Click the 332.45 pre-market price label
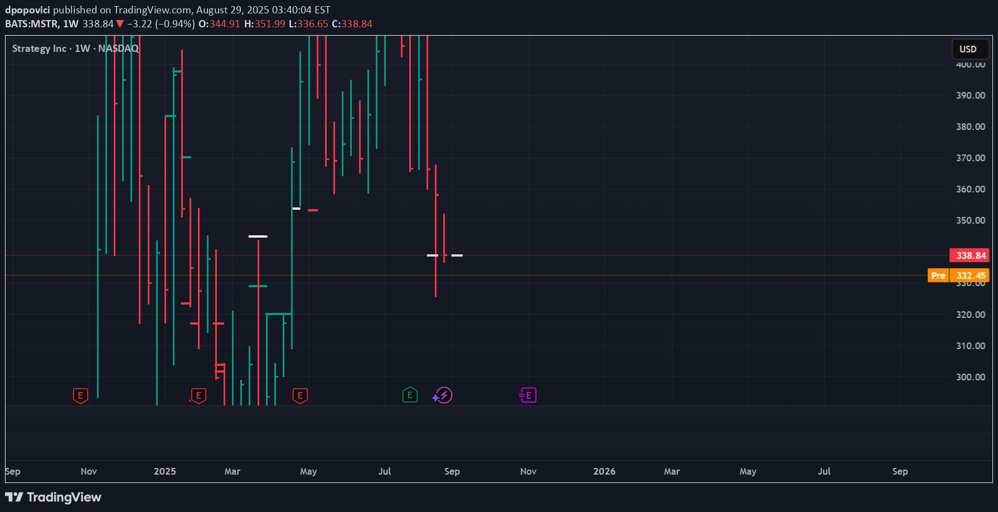Screen dimensions: 998x512 (970, 276)
